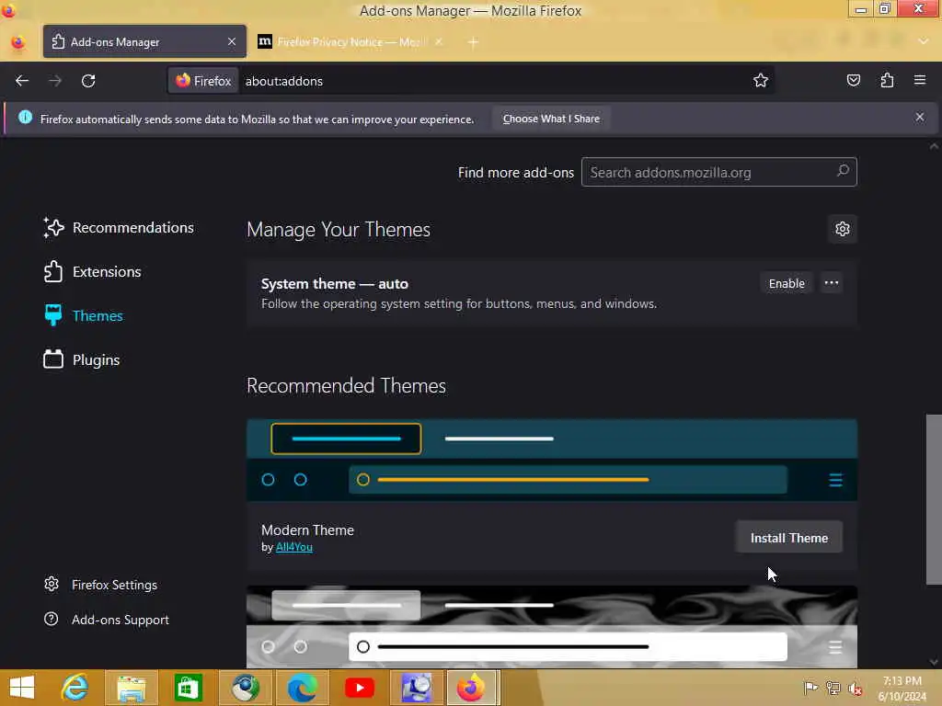This screenshot has width=942, height=706.
Task: Open more options for System theme
Action: tap(832, 283)
